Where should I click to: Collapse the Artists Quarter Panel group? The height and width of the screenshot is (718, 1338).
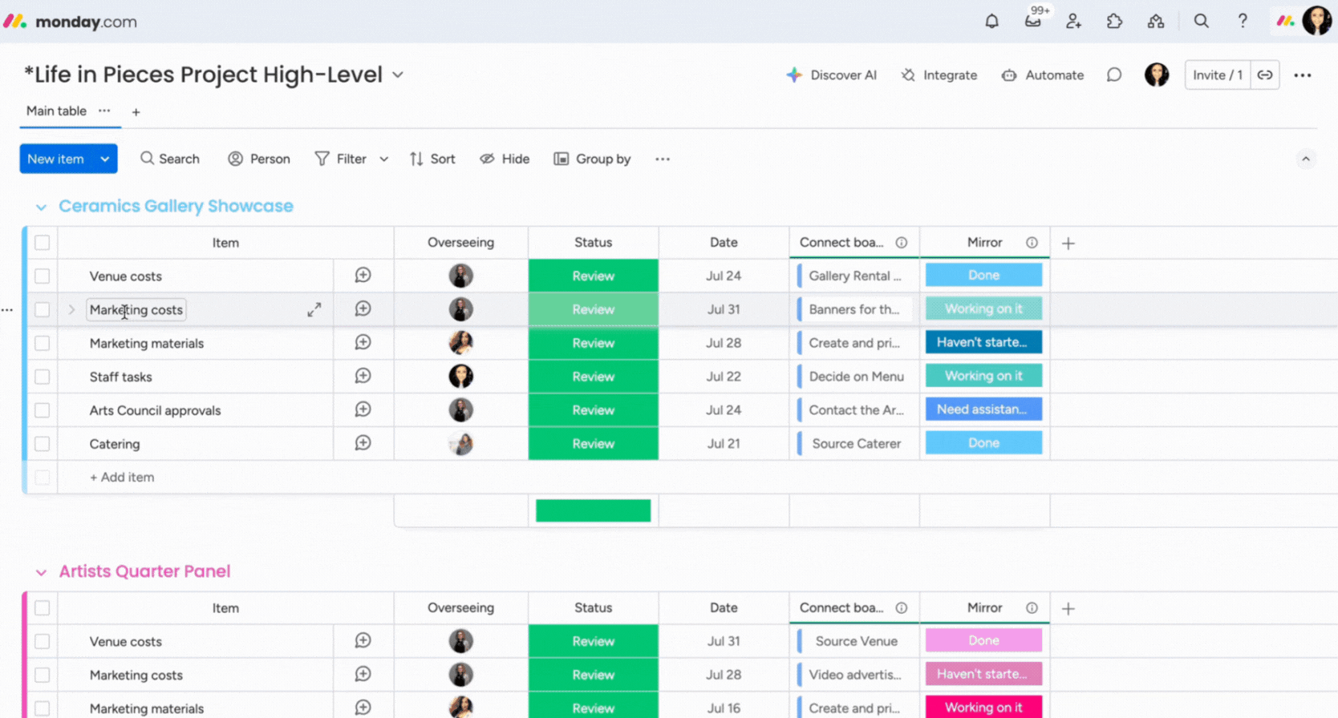click(x=41, y=572)
